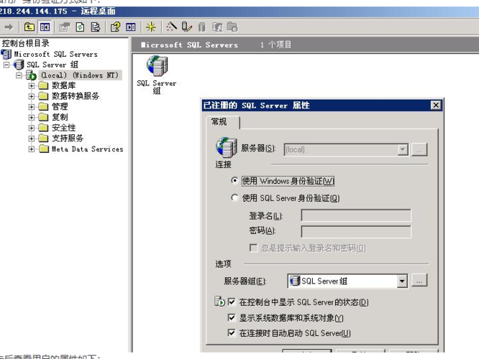Close the 已注册的 SQL Server 属性 dialog
Image resolution: width=479 pixels, height=359 pixels.
point(436,106)
